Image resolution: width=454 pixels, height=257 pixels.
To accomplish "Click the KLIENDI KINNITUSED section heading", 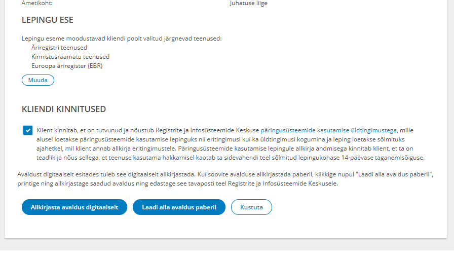I will point(64,109).
